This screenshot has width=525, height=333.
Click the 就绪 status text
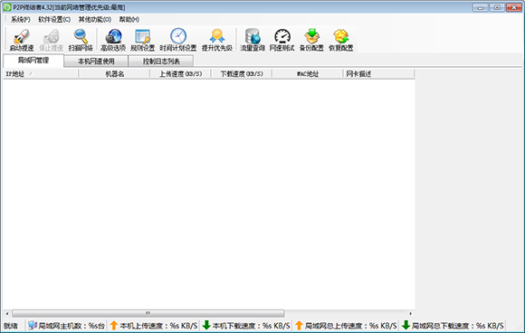tap(11, 326)
